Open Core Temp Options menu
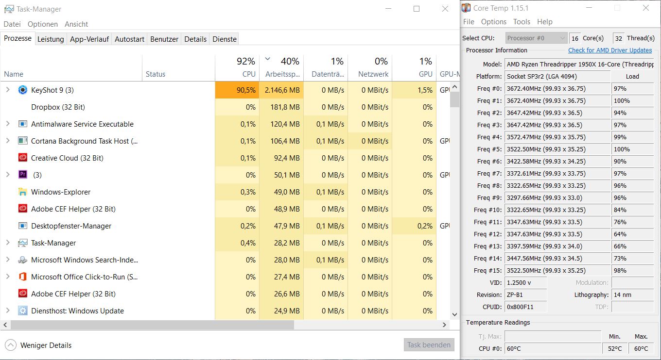661x360 pixels. click(x=494, y=22)
